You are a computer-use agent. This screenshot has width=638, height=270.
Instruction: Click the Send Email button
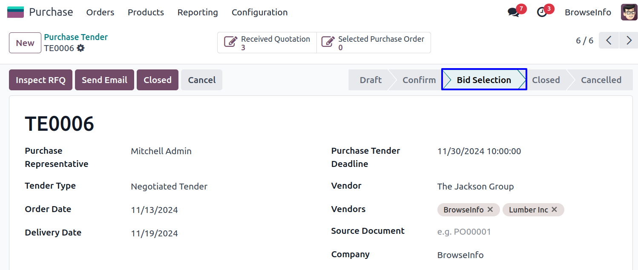pyautogui.click(x=104, y=80)
